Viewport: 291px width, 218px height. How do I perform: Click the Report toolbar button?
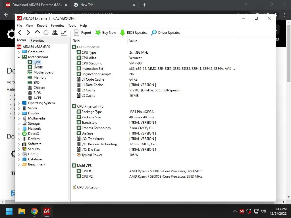point(83,33)
